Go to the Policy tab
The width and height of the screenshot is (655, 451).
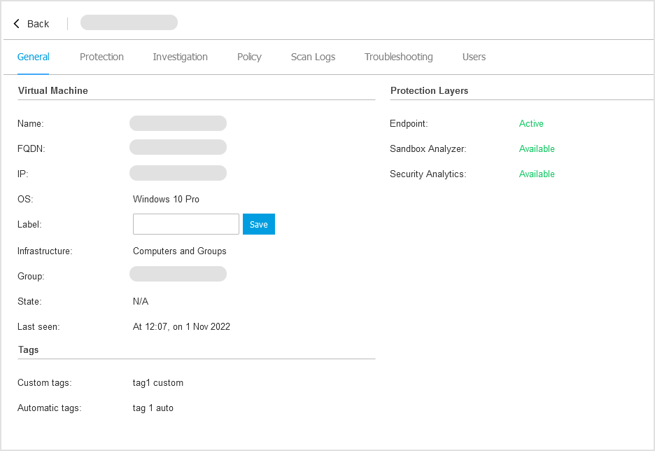point(249,57)
